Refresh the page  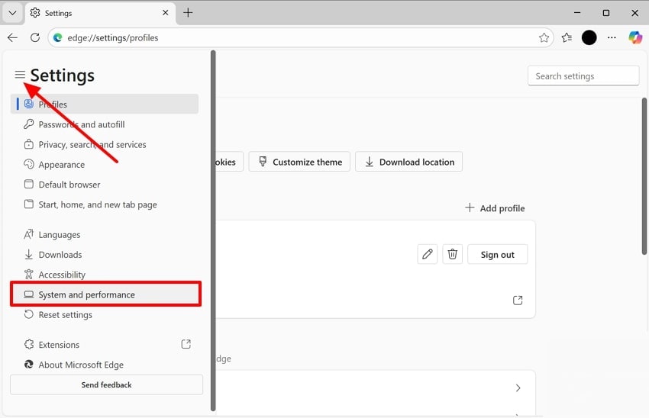click(x=35, y=37)
